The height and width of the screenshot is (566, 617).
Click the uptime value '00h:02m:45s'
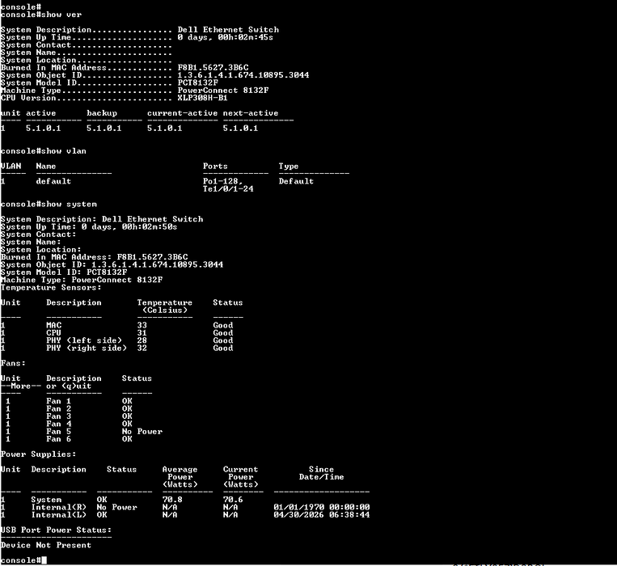[x=245, y=37]
